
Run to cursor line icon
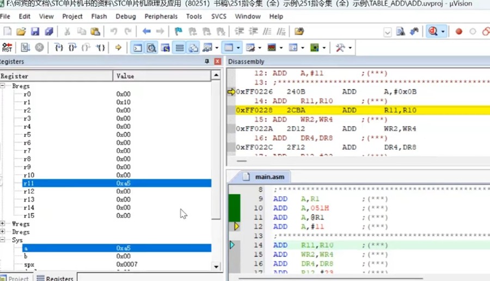[x=100, y=47]
